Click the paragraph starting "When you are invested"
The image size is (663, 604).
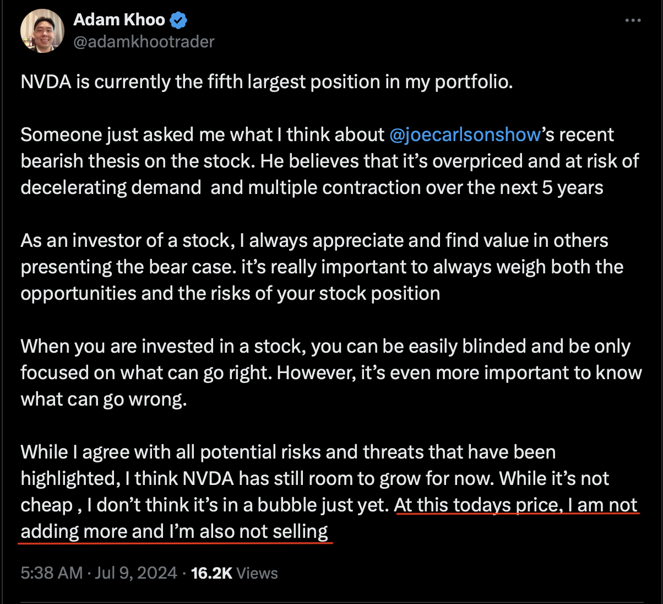click(x=331, y=373)
